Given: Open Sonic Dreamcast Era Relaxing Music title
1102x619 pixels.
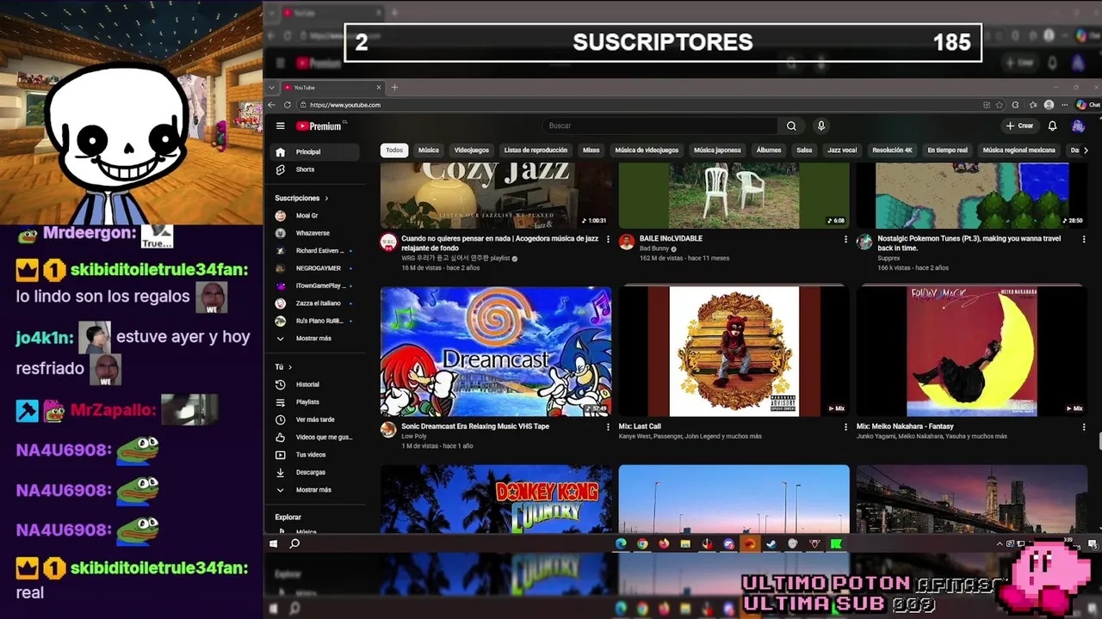Looking at the screenshot, I should click(x=475, y=426).
